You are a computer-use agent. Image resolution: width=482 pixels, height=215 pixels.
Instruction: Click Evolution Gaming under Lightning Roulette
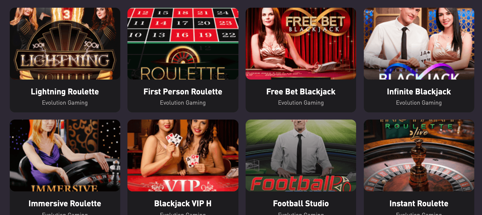[65, 103]
